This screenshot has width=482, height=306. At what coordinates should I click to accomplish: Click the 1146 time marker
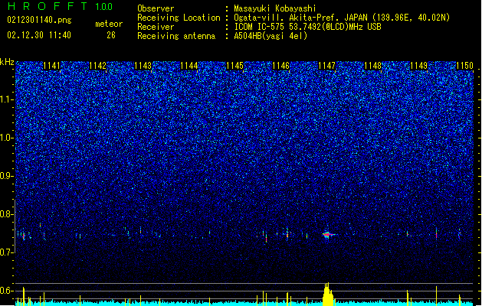coord(281,66)
